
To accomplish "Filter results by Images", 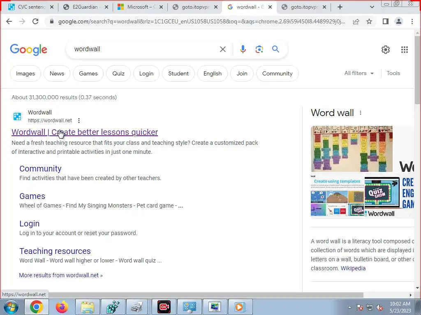I will coord(25,73).
